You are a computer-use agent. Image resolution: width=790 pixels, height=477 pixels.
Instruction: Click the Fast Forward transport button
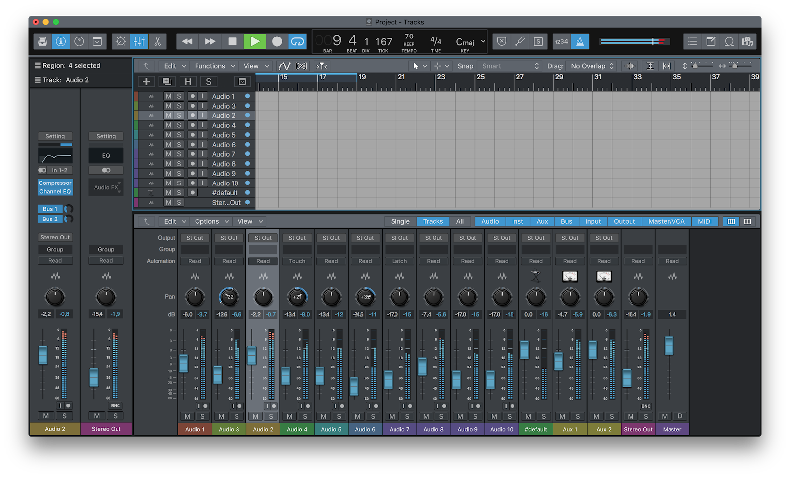[x=210, y=41]
